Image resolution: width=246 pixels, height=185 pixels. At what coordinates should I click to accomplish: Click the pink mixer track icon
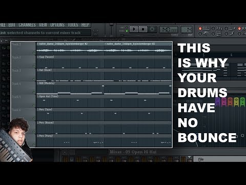click(224, 102)
